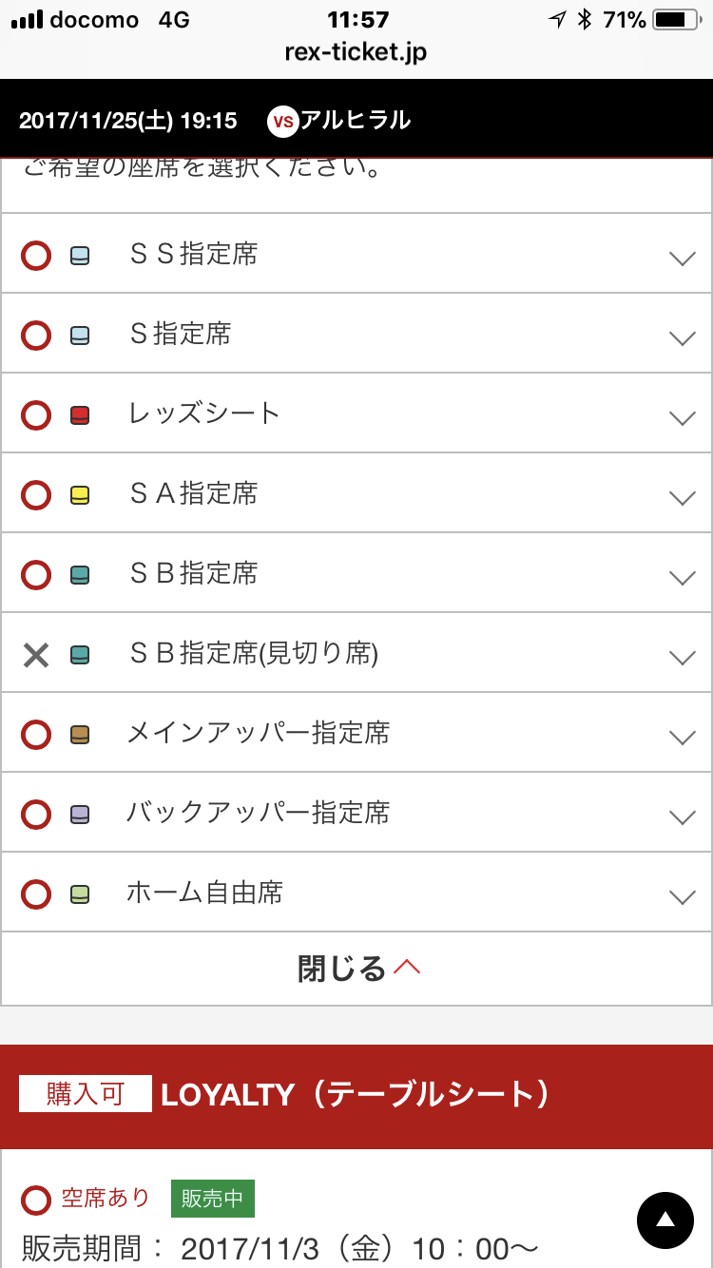Expand the ＳＳ指定席 chevron
The height and width of the screenshot is (1268, 713).
click(x=683, y=258)
